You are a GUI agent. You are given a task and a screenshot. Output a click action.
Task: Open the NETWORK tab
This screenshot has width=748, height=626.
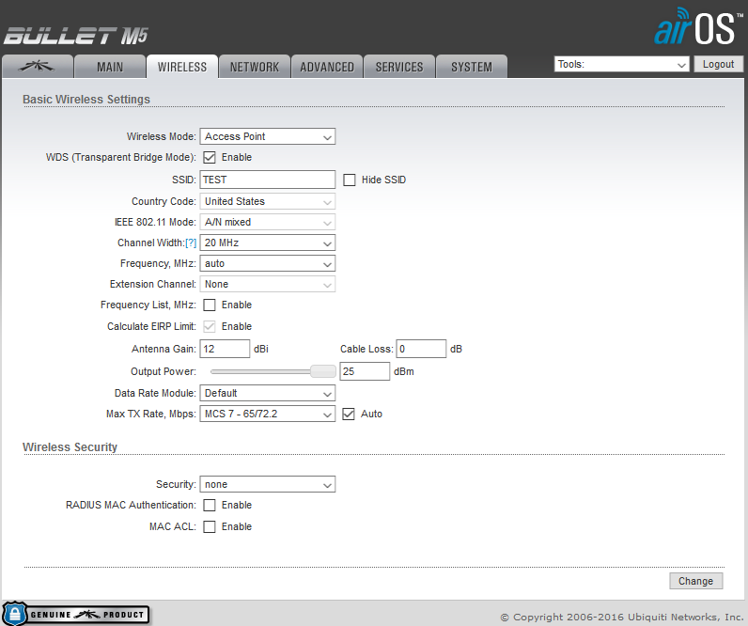[255, 67]
